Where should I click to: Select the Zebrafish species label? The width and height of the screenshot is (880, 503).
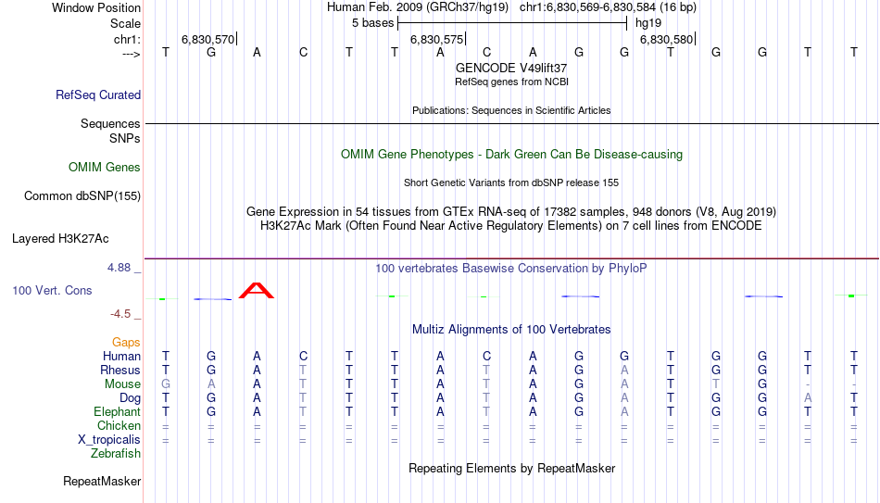[x=116, y=453]
